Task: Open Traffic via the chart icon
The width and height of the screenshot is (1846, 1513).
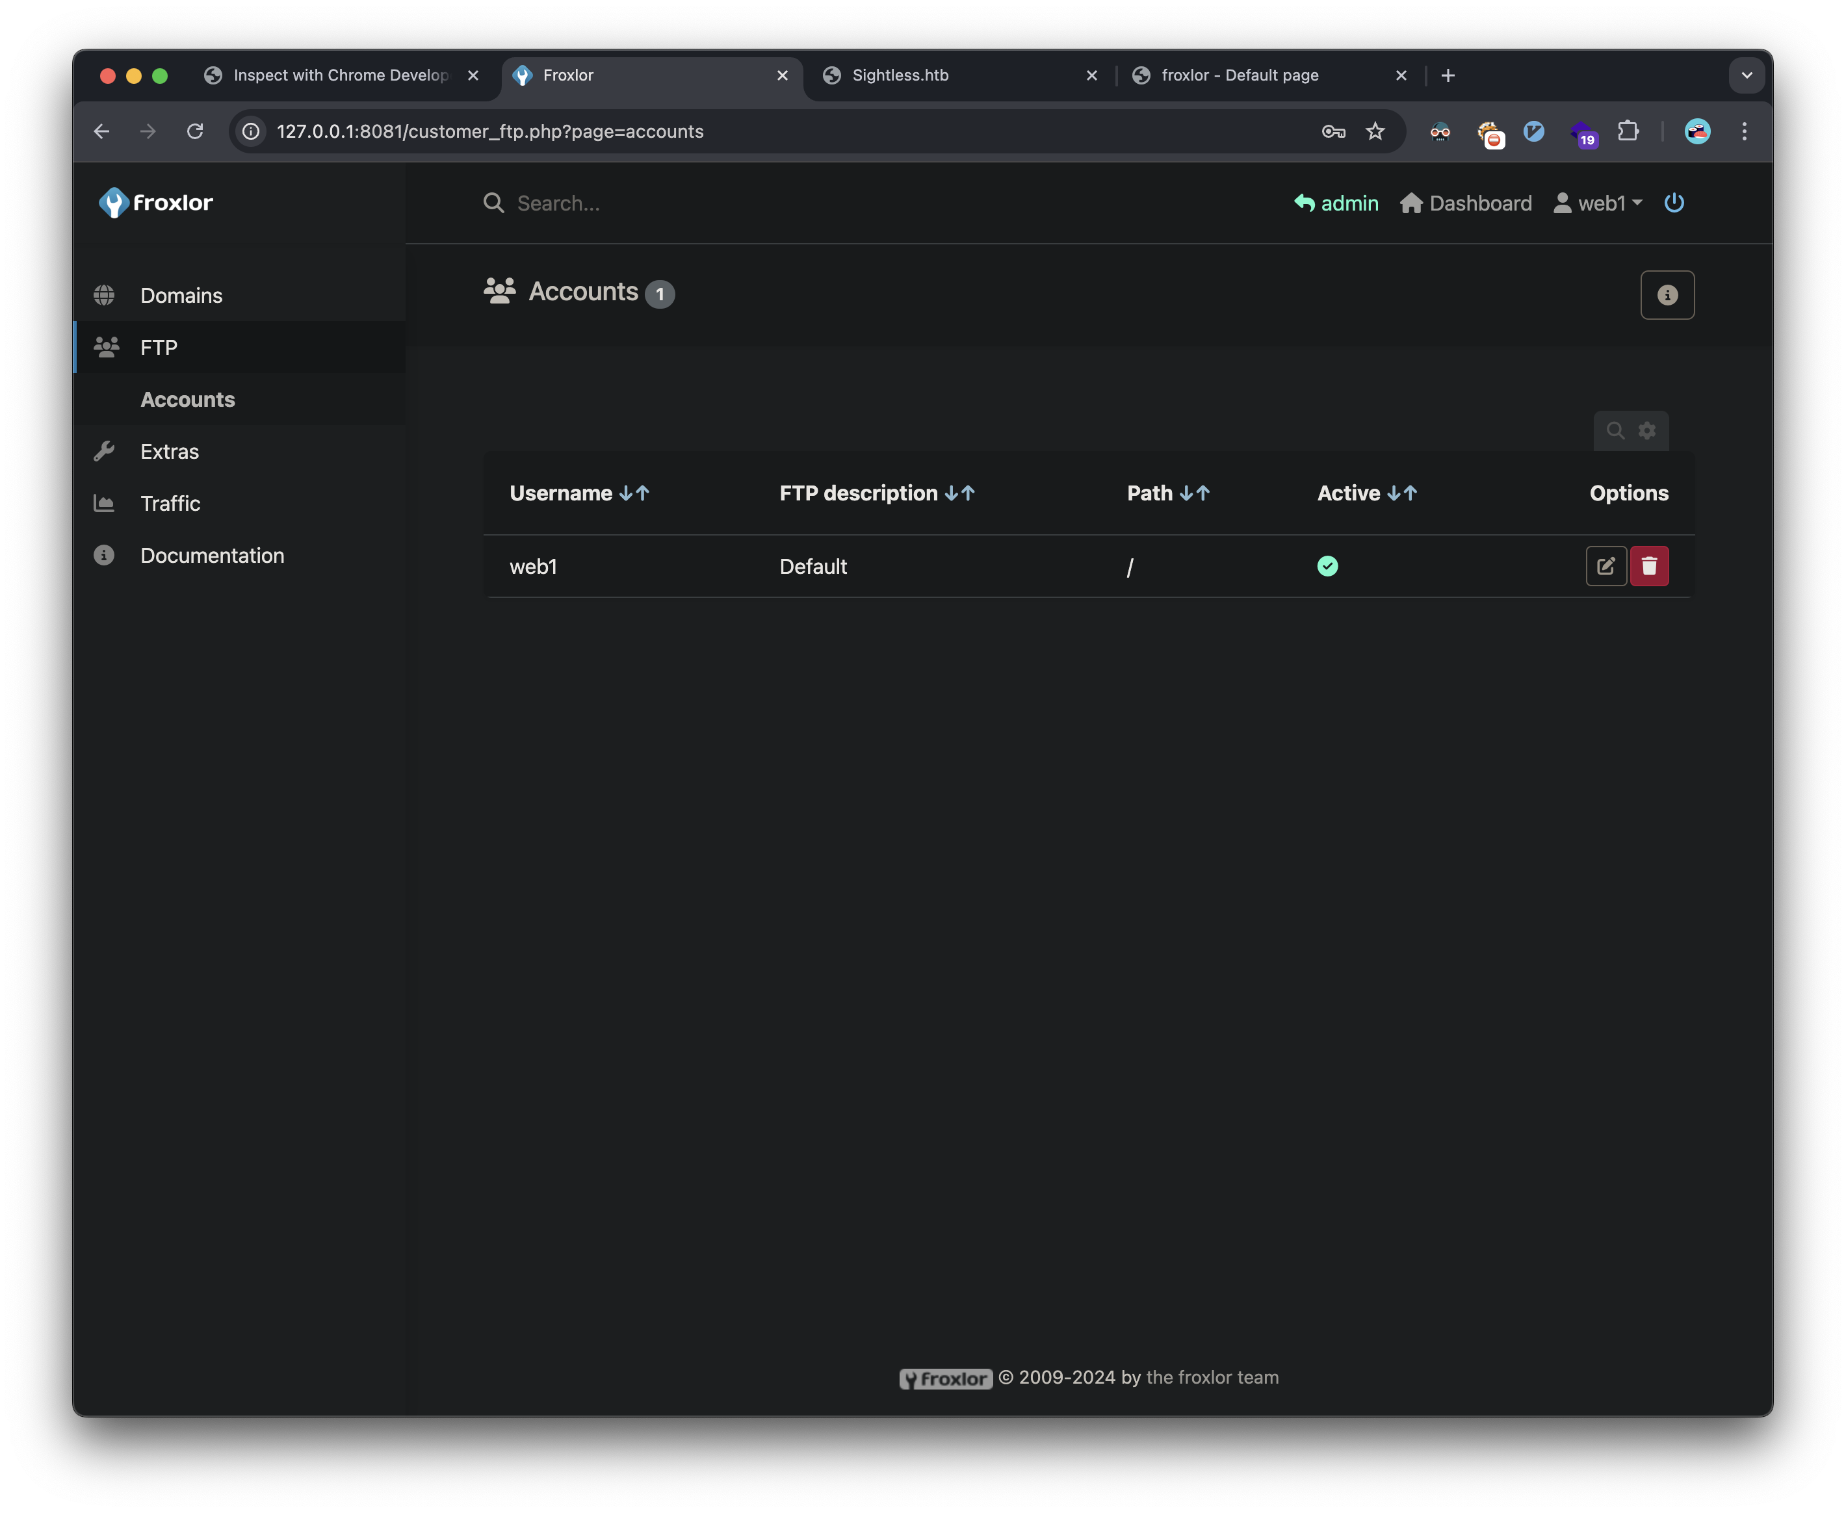Action: click(105, 503)
